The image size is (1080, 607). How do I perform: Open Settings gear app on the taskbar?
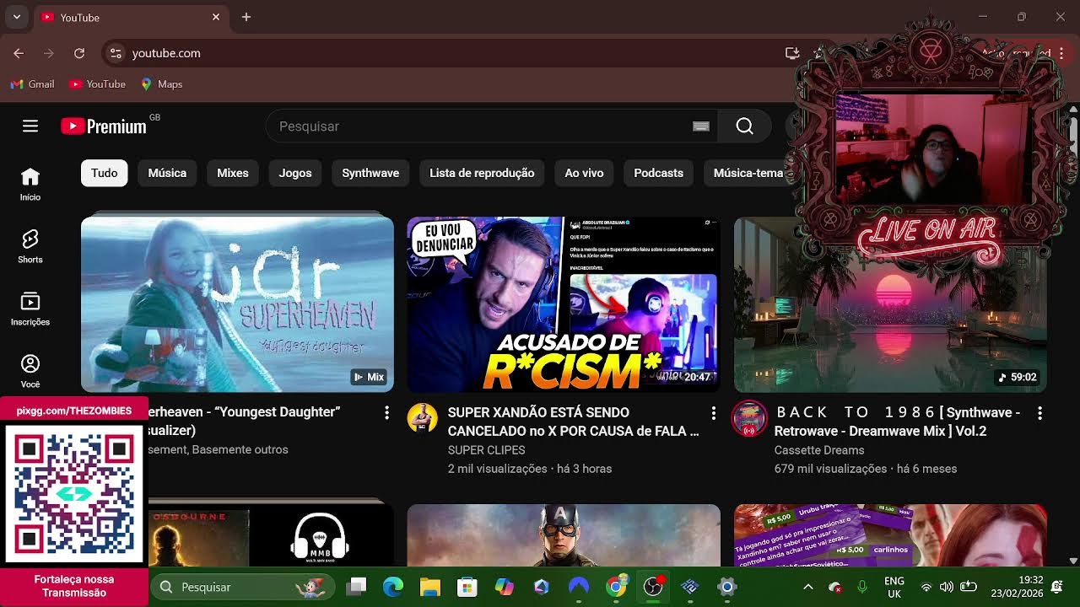727,587
